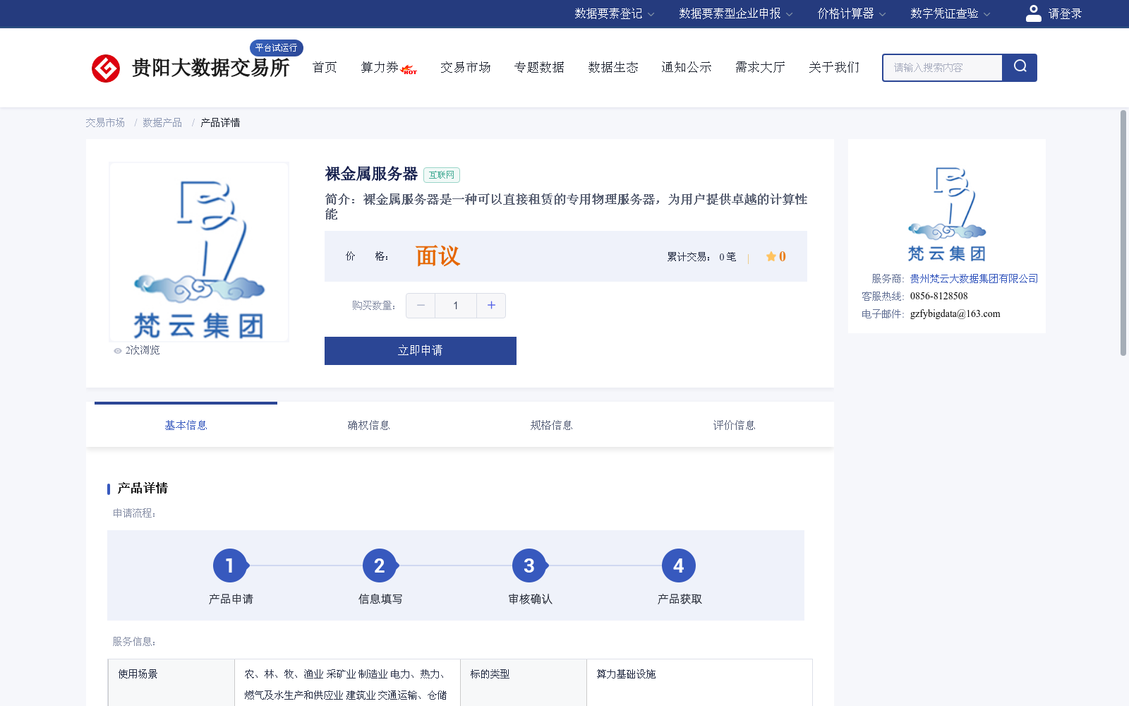
Task: Click the 互联网 tag badge
Action: click(442, 175)
